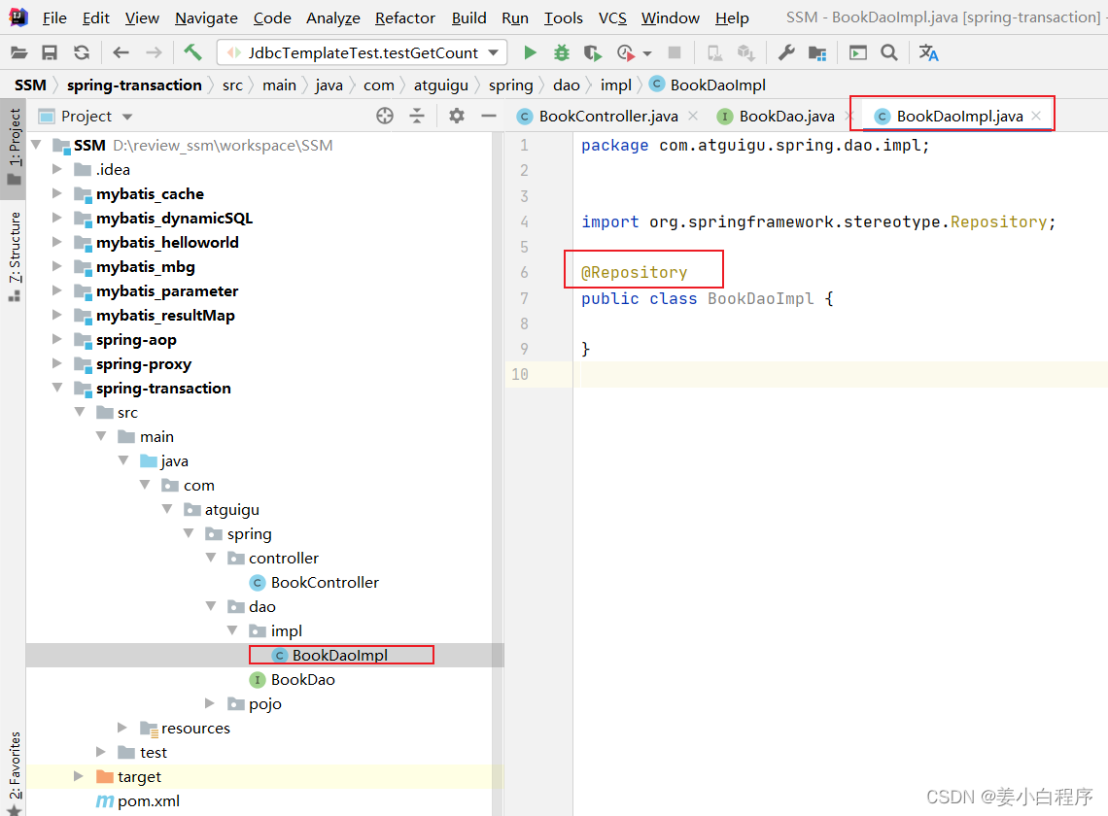This screenshot has height=816, width=1108.
Task: Select pom.xml in the project tree
Action: 149,801
